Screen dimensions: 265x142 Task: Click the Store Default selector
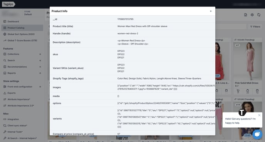click(x=28, y=13)
